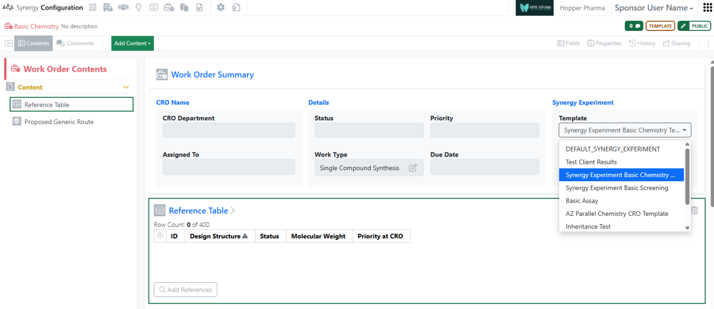Click the briefcase work order icon in toolbar
The height and width of the screenshot is (309, 714).
pos(169,8)
